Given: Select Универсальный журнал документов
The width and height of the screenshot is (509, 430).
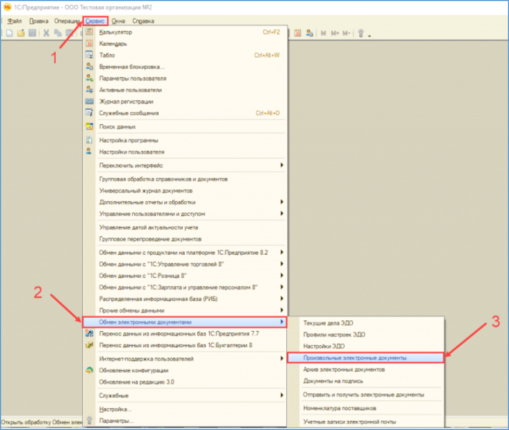Looking at the screenshot, I should click(146, 191).
